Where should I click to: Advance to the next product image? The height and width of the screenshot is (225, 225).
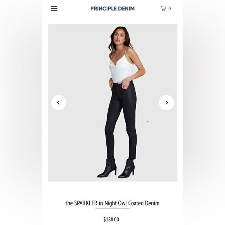166,102
